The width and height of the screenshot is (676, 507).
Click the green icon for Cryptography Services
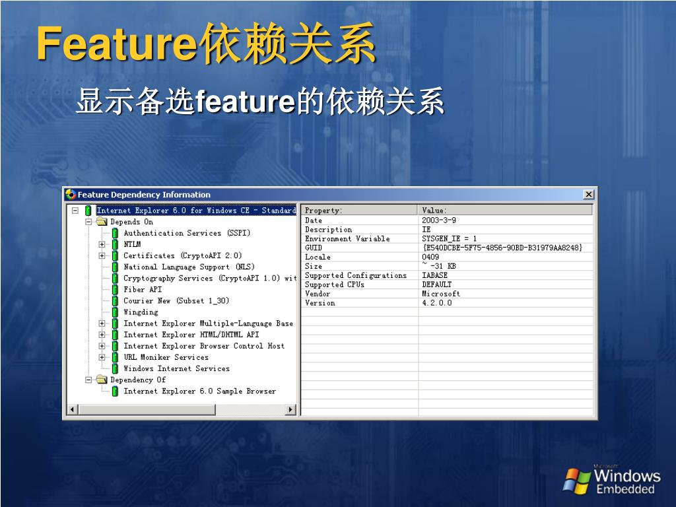point(115,278)
